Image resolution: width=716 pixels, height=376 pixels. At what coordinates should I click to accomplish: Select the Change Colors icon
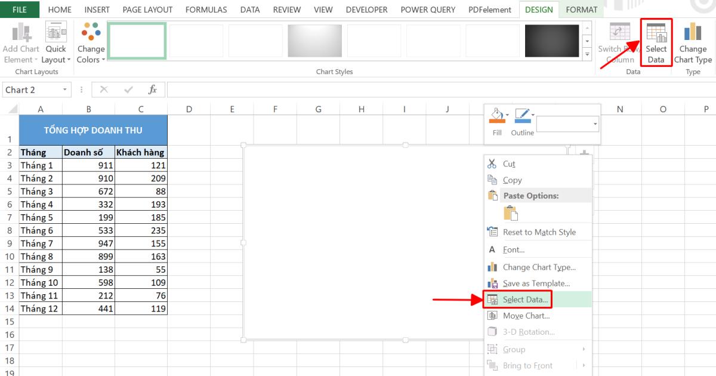click(x=91, y=42)
